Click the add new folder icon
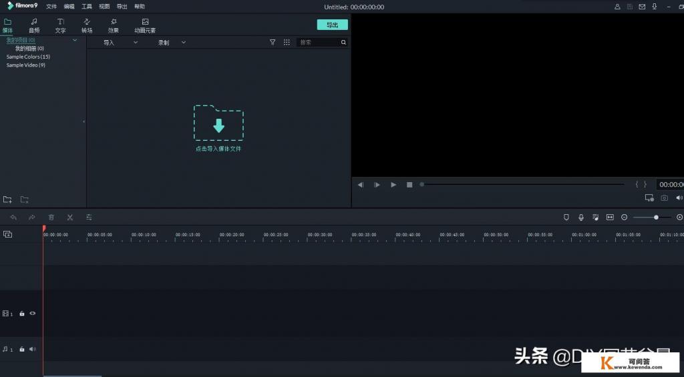 point(7,200)
